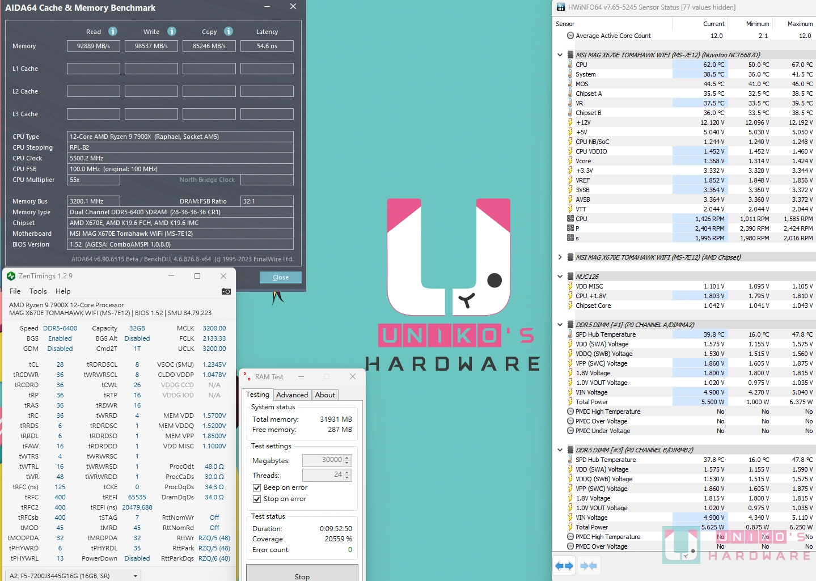Screen dimensions: 816x581
Task: Open the Tools menu in ZenTimings
Action: point(38,291)
